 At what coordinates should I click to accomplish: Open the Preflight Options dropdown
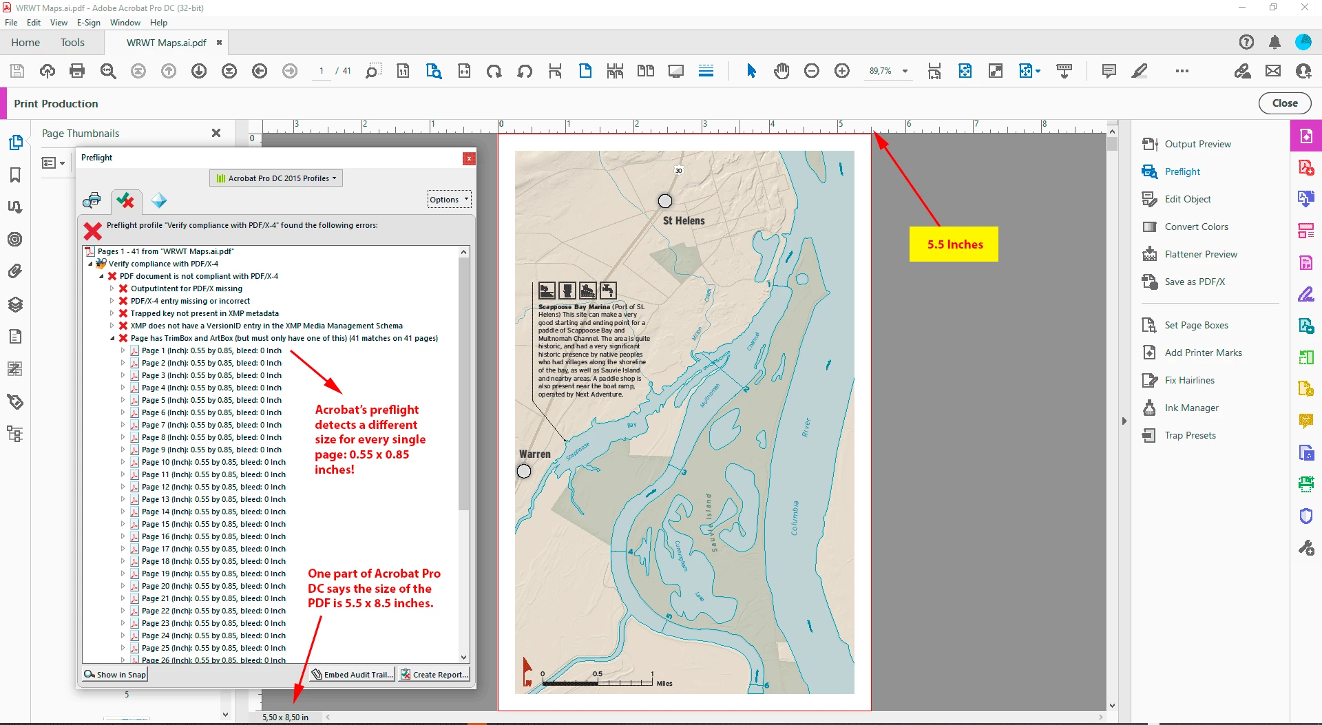[x=449, y=200]
